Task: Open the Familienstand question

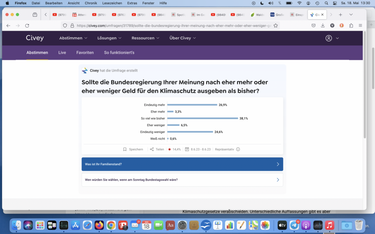Action: coord(182,164)
